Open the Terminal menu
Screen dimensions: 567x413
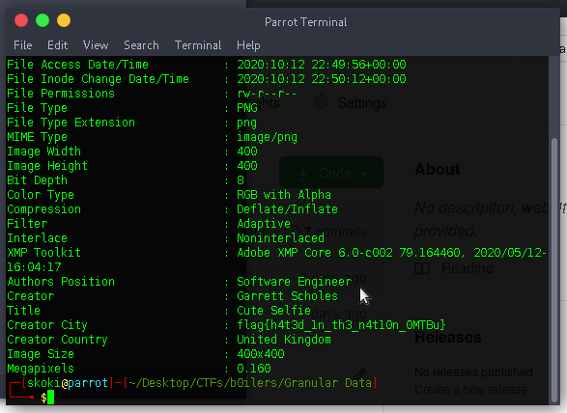(198, 45)
